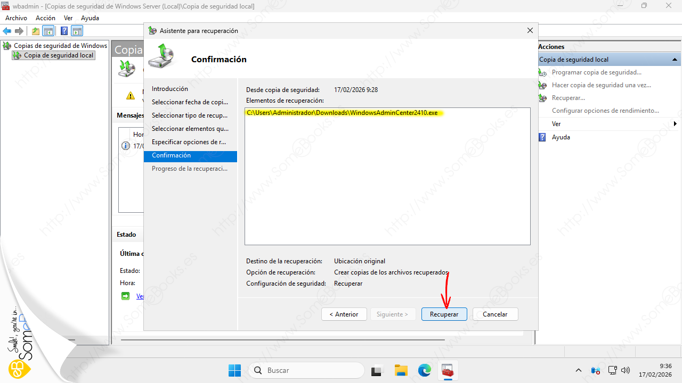Toggle the console tree pane icon
Viewport: 682px width, 383px height.
pos(48,31)
